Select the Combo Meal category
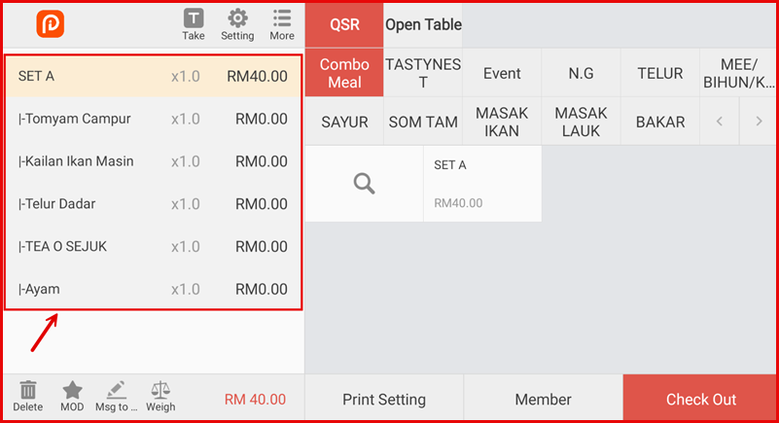 [344, 74]
